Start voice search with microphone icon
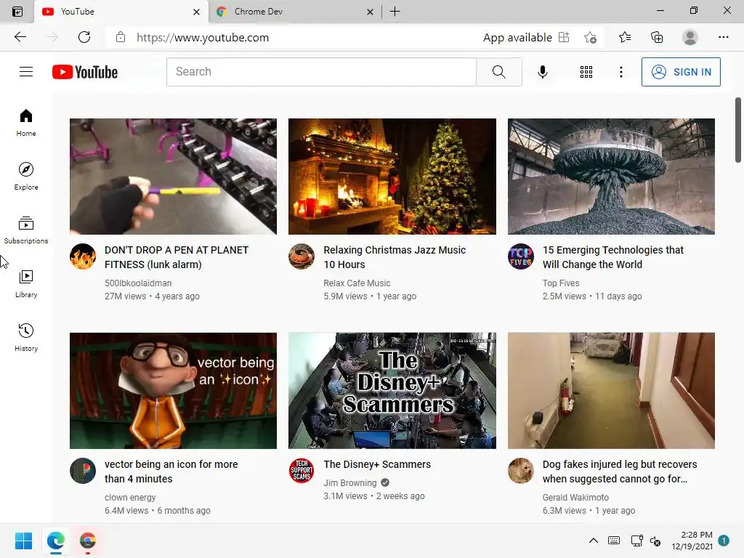This screenshot has height=558, width=744. click(x=542, y=72)
